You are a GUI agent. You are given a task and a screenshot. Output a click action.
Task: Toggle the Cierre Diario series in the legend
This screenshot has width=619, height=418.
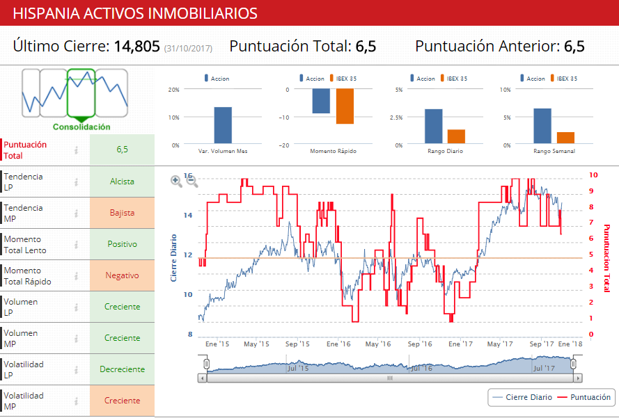point(522,397)
